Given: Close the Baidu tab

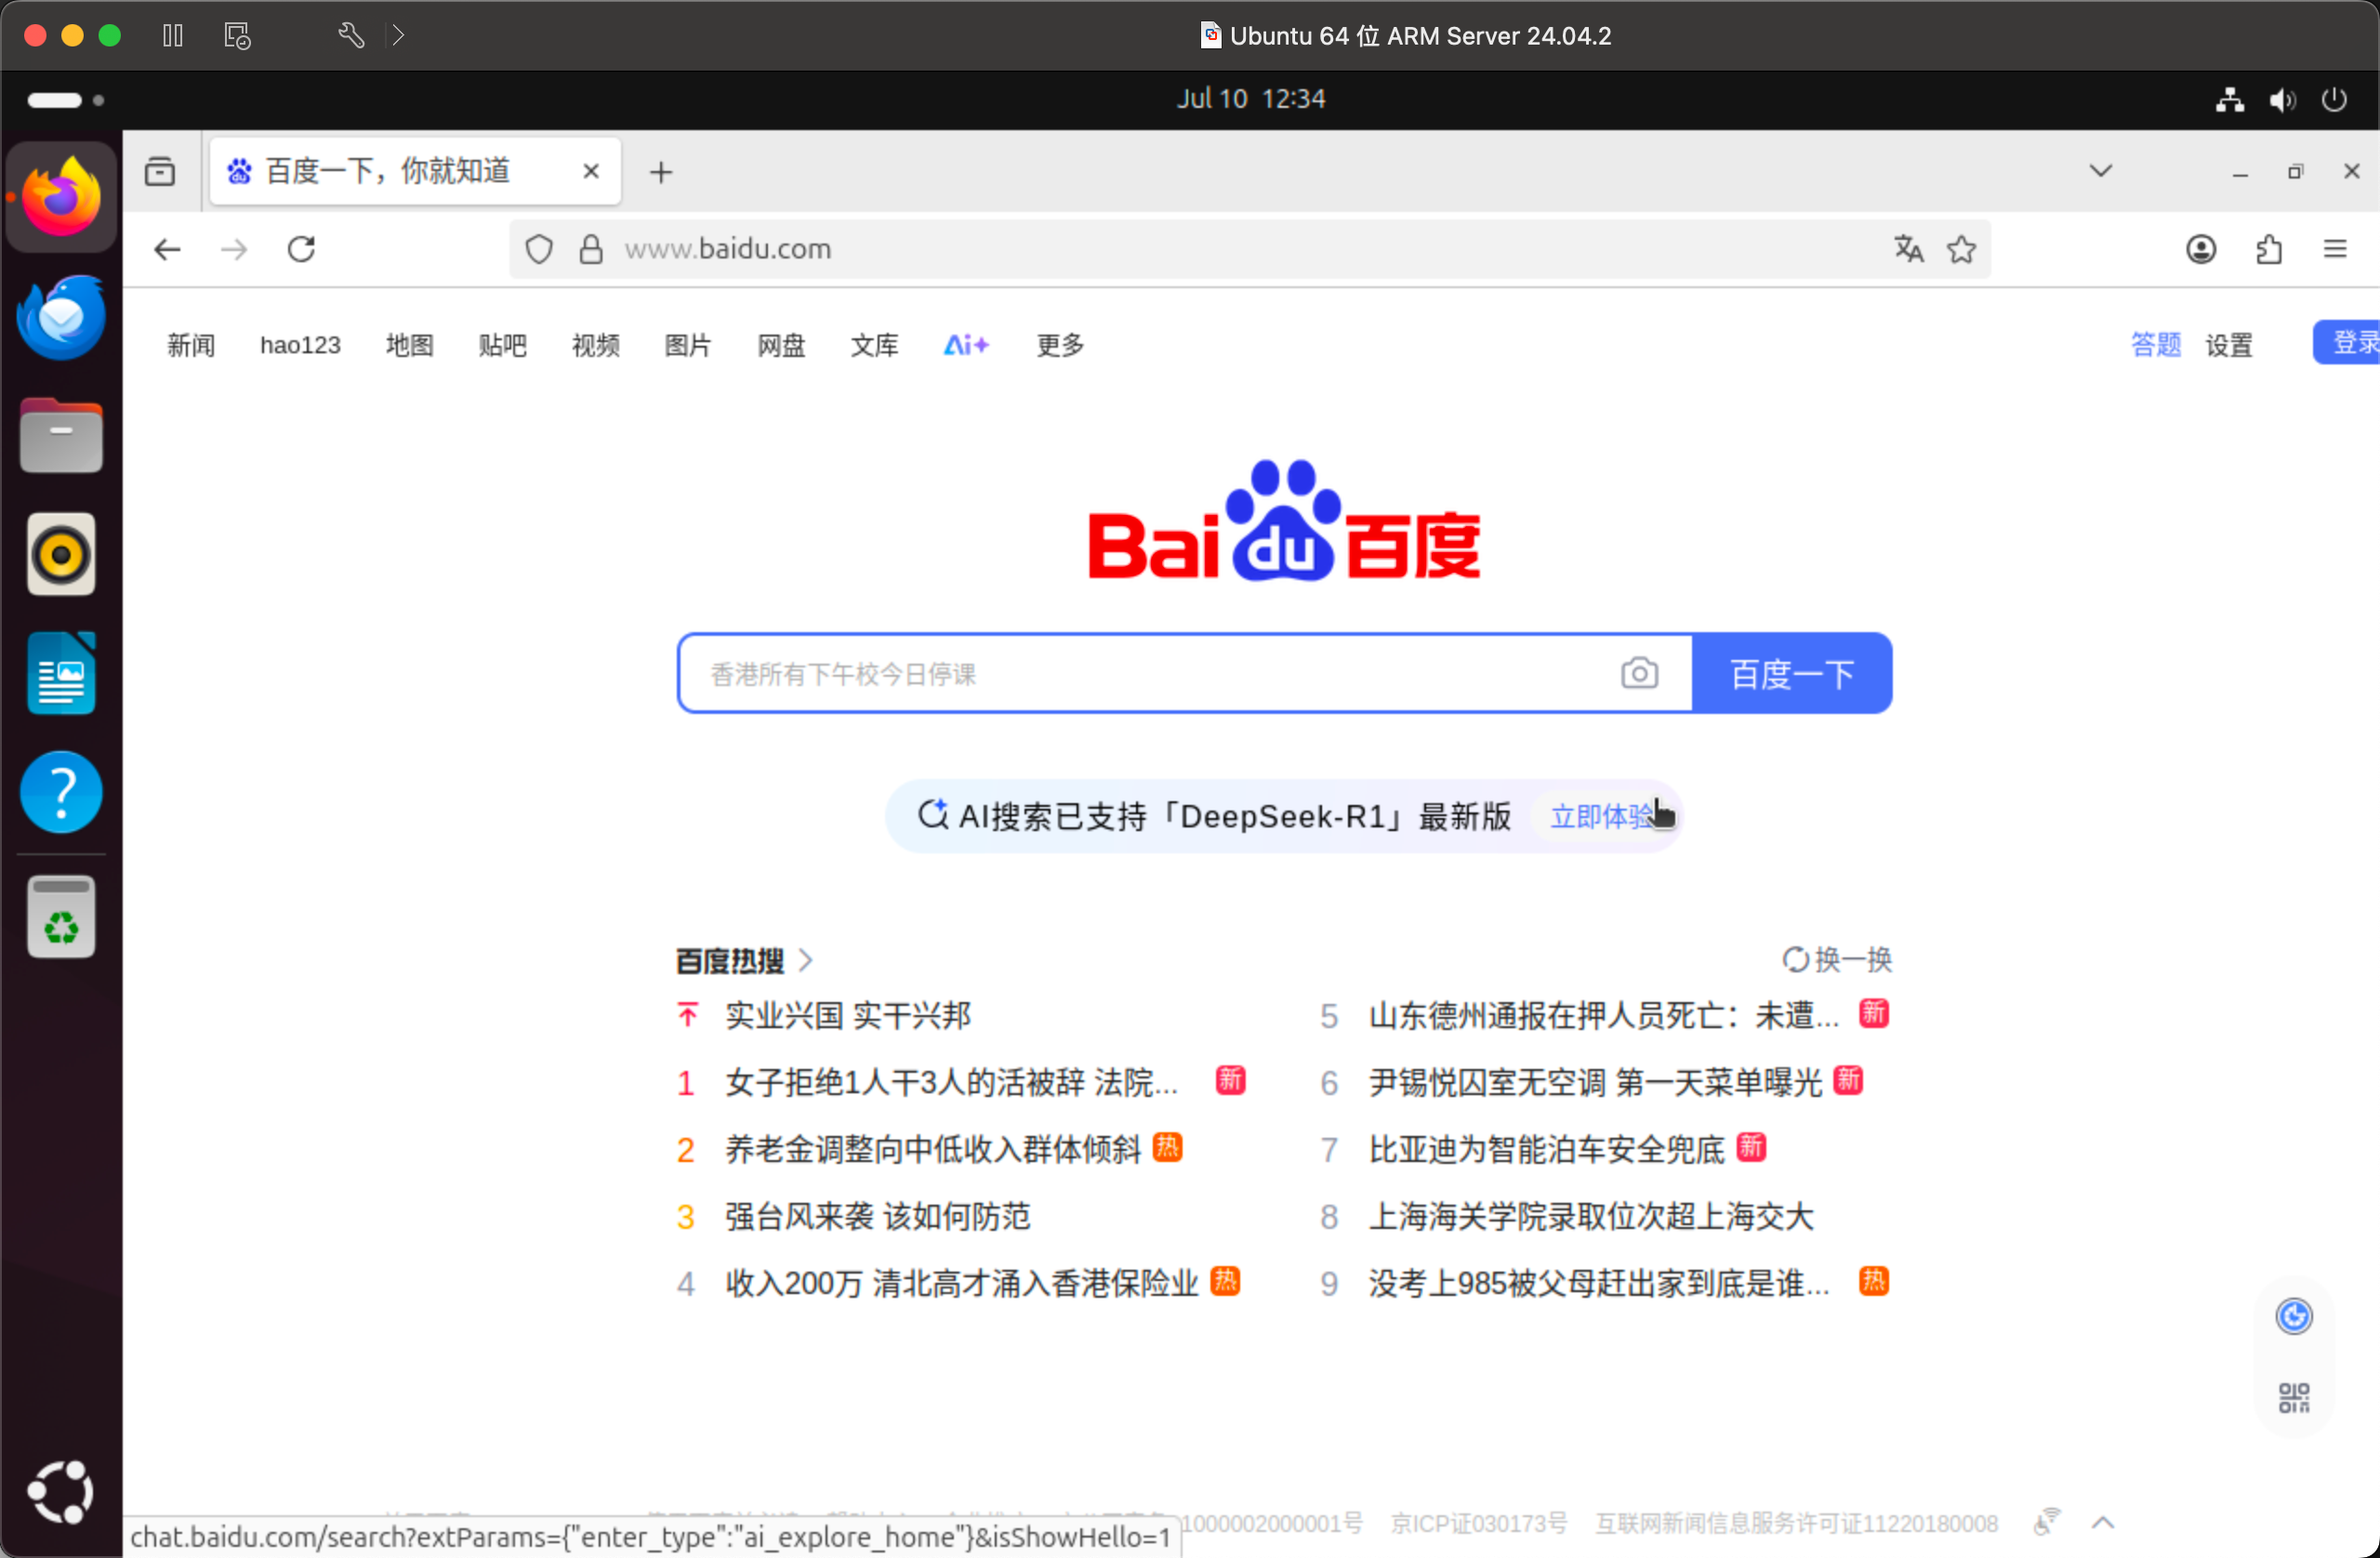Looking at the screenshot, I should (591, 171).
